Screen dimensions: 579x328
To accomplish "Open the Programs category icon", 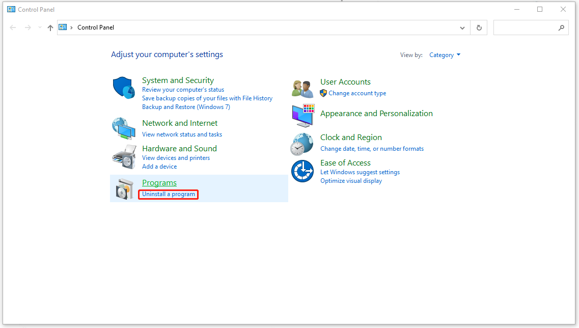I will 123,188.
